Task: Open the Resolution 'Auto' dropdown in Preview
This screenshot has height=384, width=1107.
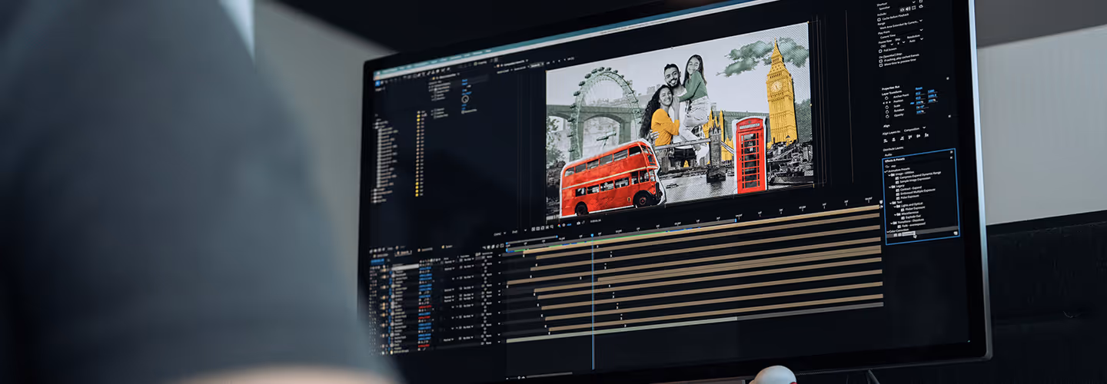Action: pyautogui.click(x=916, y=40)
